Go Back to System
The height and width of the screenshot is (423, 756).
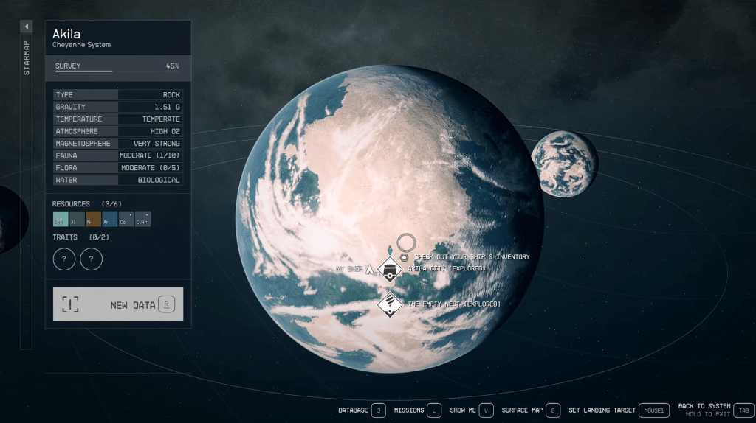point(704,406)
